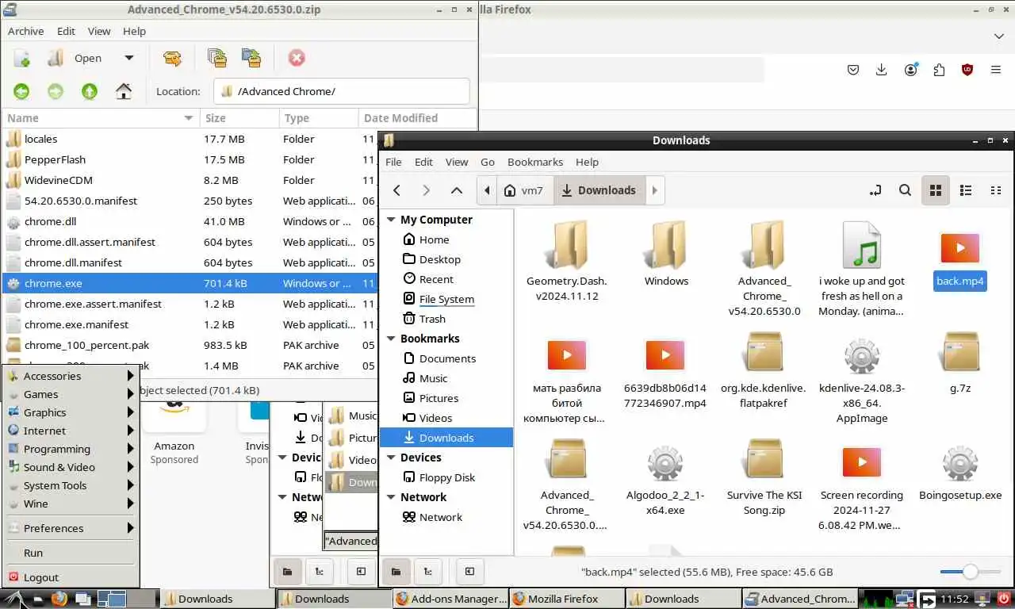Toggle location entry in Downloads toolbar
This screenshot has width=1015, height=609.
pos(875,190)
